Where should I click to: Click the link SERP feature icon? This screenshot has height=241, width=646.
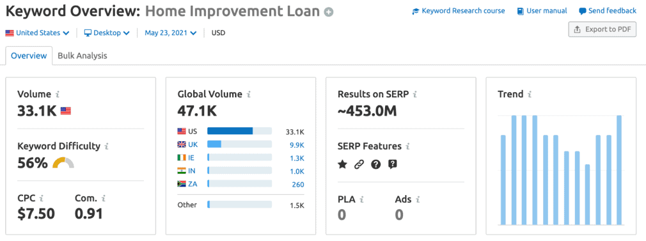(359, 165)
